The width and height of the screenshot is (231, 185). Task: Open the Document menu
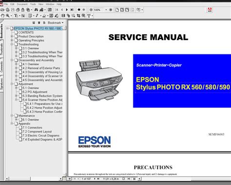22,4
